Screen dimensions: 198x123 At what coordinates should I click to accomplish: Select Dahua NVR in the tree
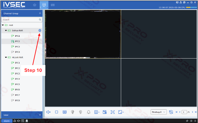click(17, 31)
